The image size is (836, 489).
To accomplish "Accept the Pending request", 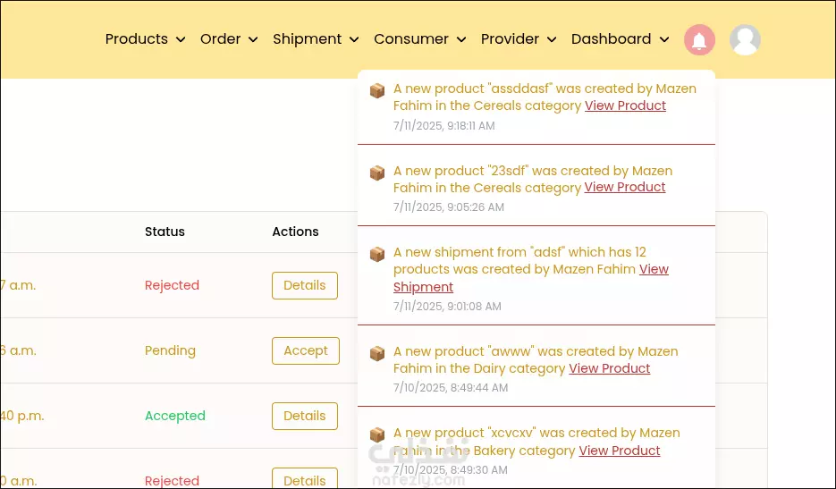I will coord(306,351).
